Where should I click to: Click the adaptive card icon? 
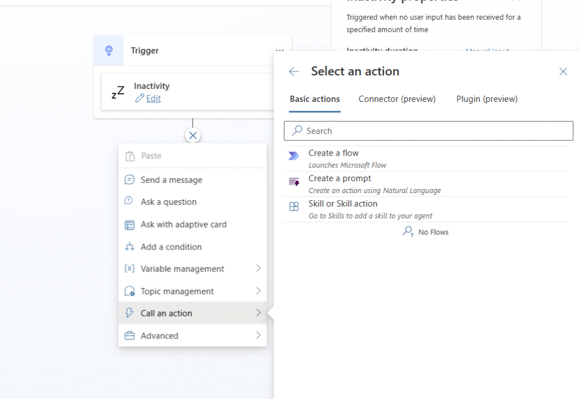(x=129, y=225)
